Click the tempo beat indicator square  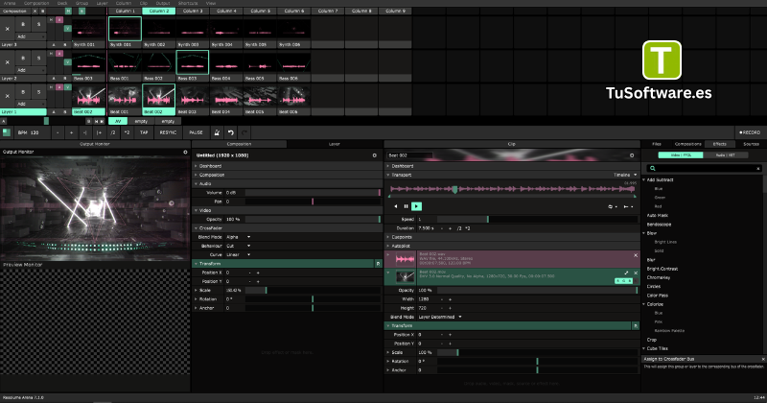click(7, 132)
